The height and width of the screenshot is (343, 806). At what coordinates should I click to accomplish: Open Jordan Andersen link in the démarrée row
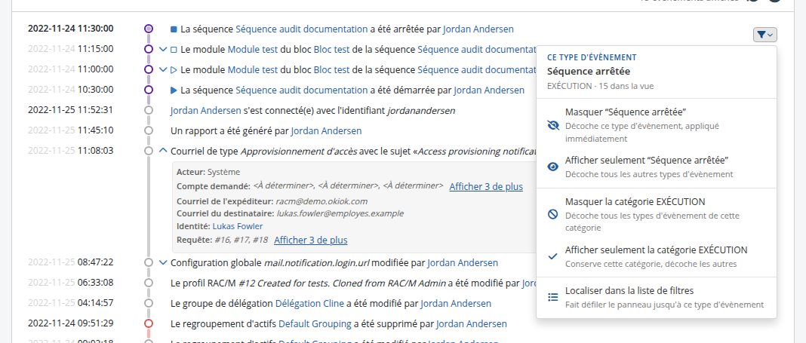[x=489, y=90]
